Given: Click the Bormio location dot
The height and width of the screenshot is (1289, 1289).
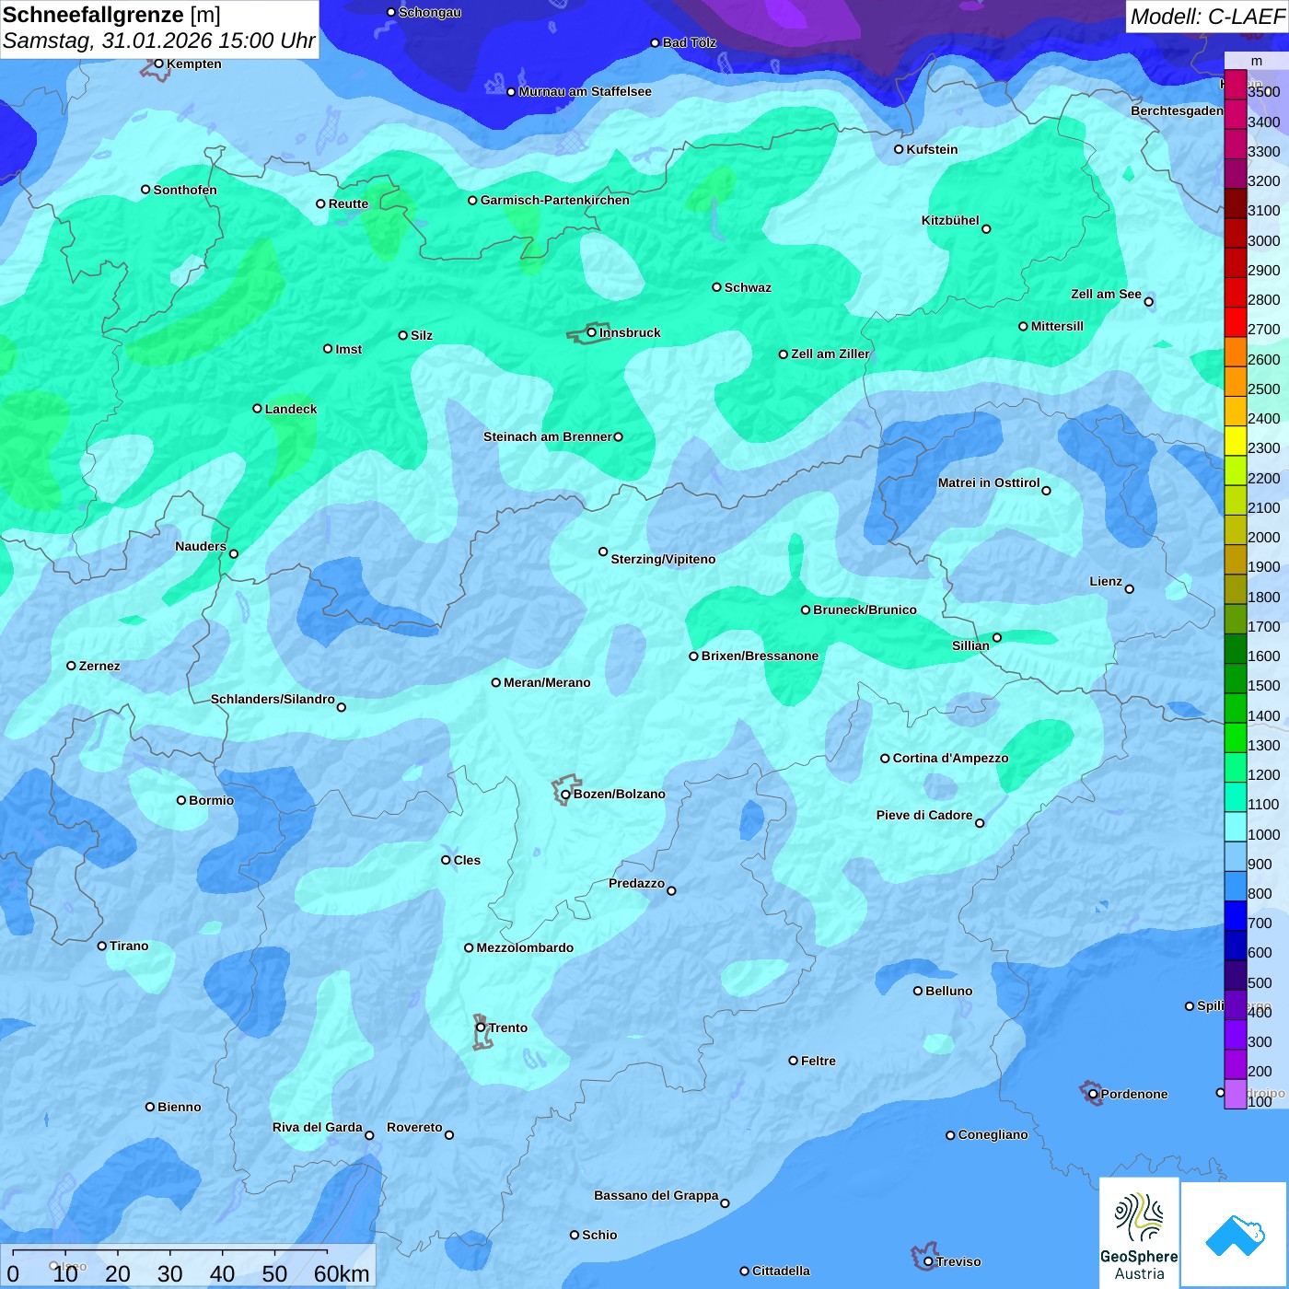Looking at the screenshot, I should point(181,800).
